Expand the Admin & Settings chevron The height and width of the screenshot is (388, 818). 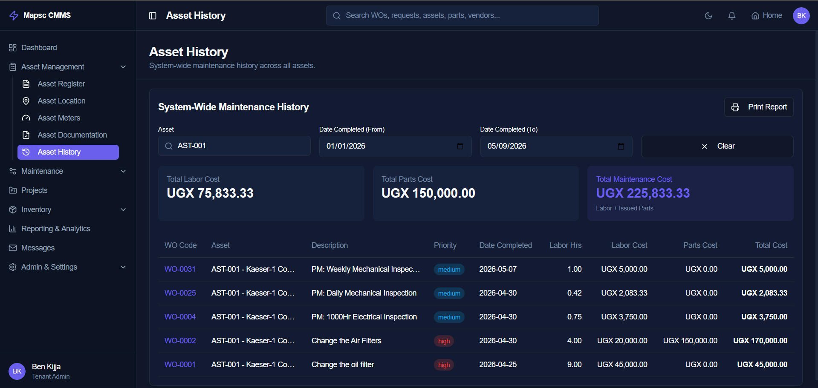point(123,267)
